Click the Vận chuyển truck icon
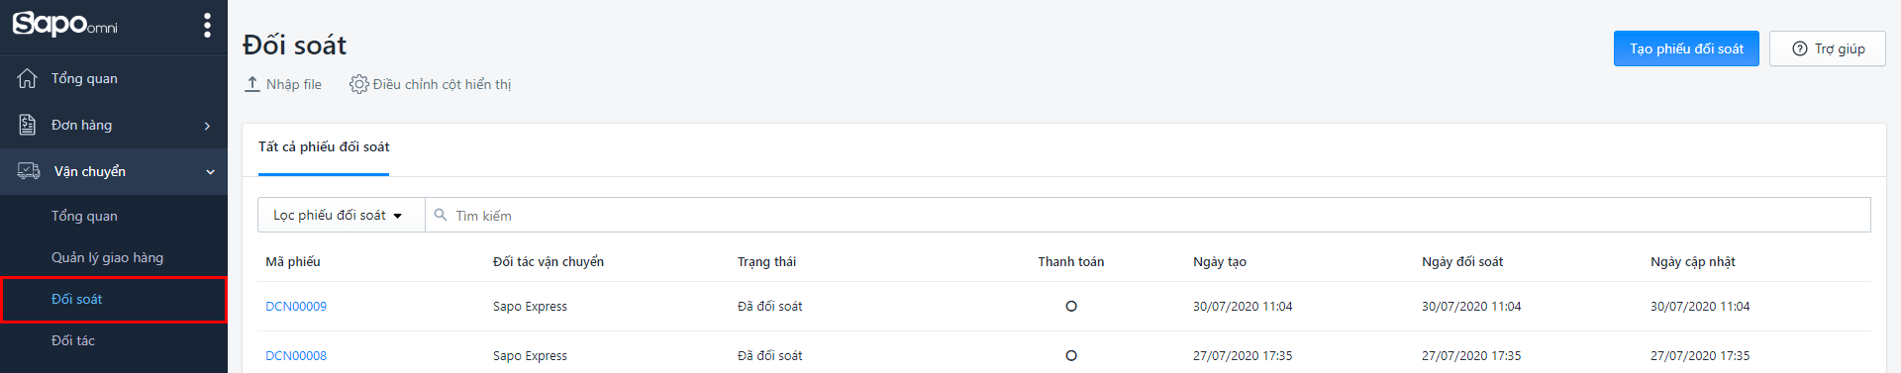 click(x=29, y=171)
